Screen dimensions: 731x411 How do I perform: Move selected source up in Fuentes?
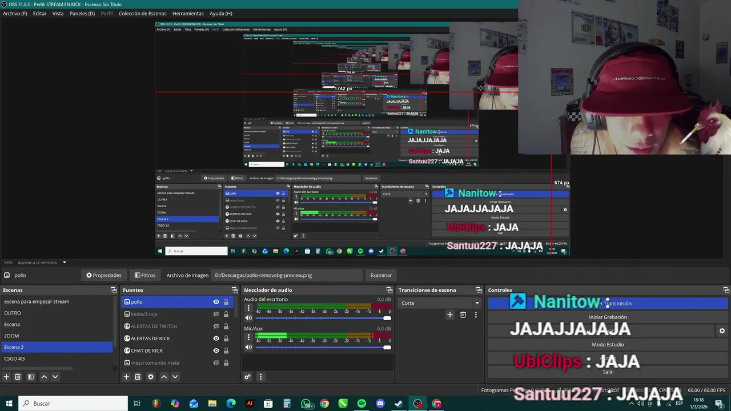coord(164,377)
